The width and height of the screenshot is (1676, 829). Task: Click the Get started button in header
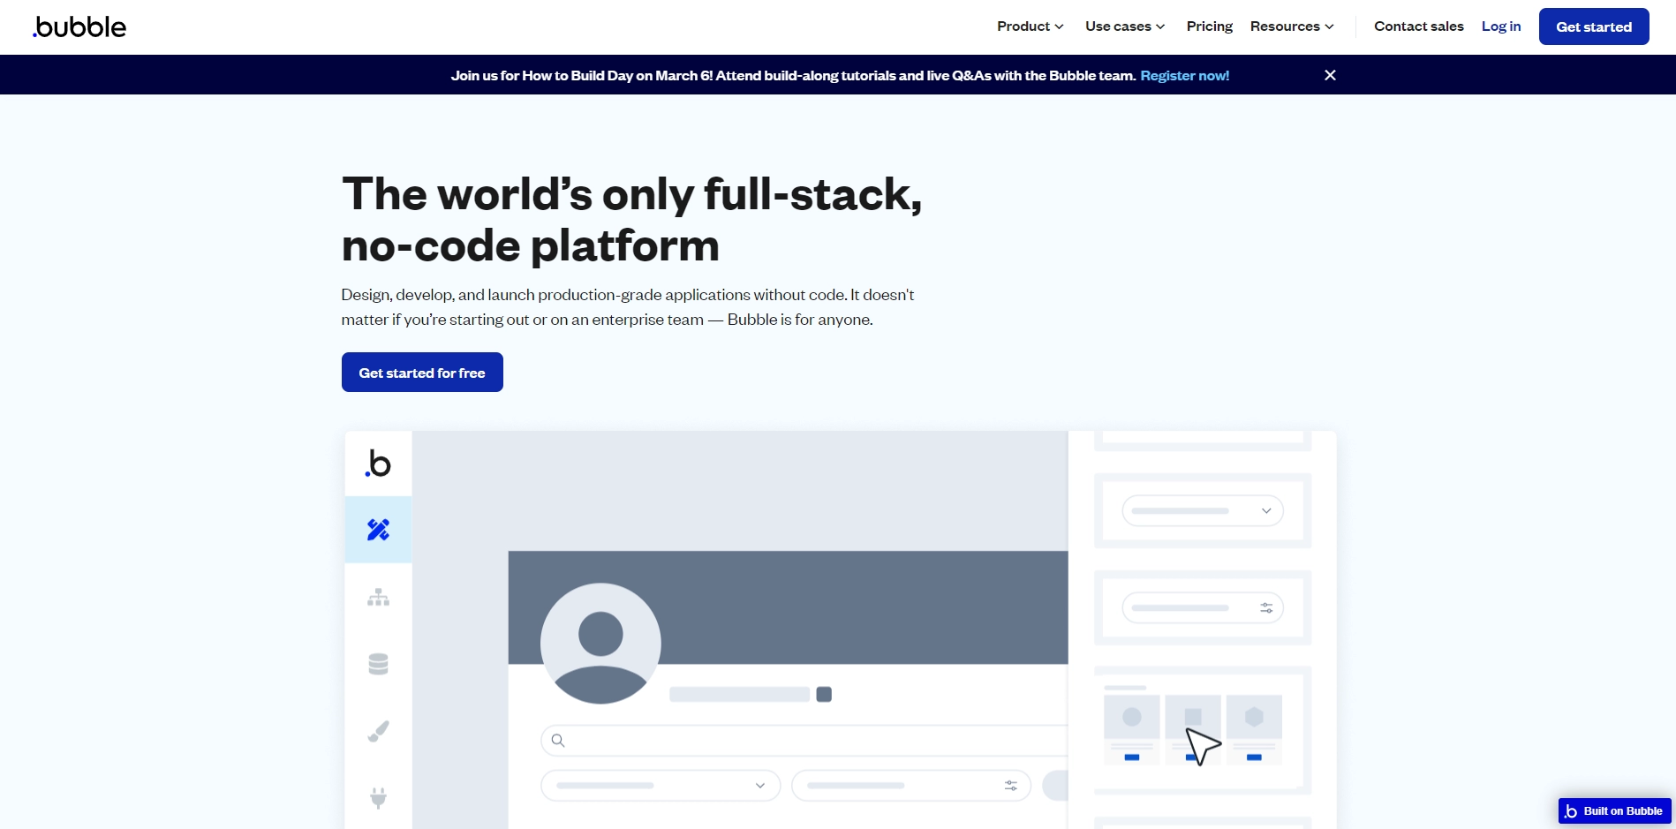[x=1594, y=26]
